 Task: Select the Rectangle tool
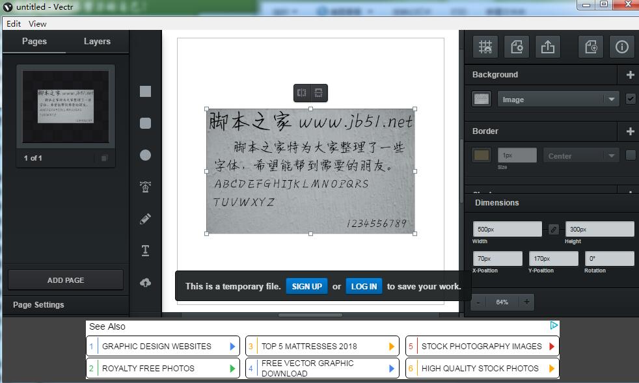click(x=145, y=92)
